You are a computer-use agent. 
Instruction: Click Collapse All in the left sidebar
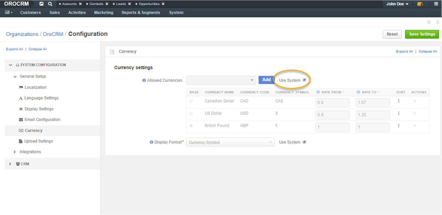tap(38, 49)
